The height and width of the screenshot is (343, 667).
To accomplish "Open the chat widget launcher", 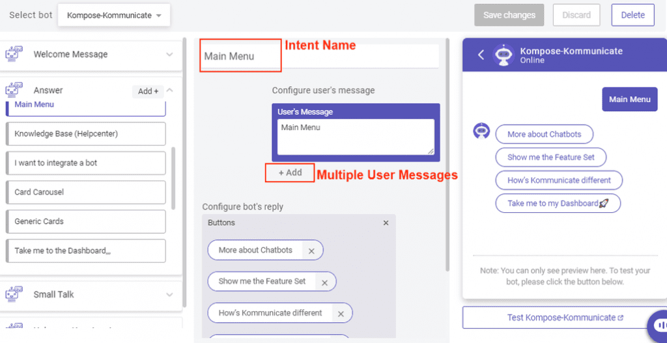I will coord(658,325).
